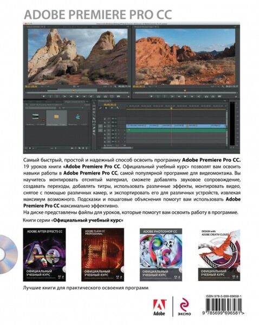Open the Project panel flyout menu

(88, 102)
